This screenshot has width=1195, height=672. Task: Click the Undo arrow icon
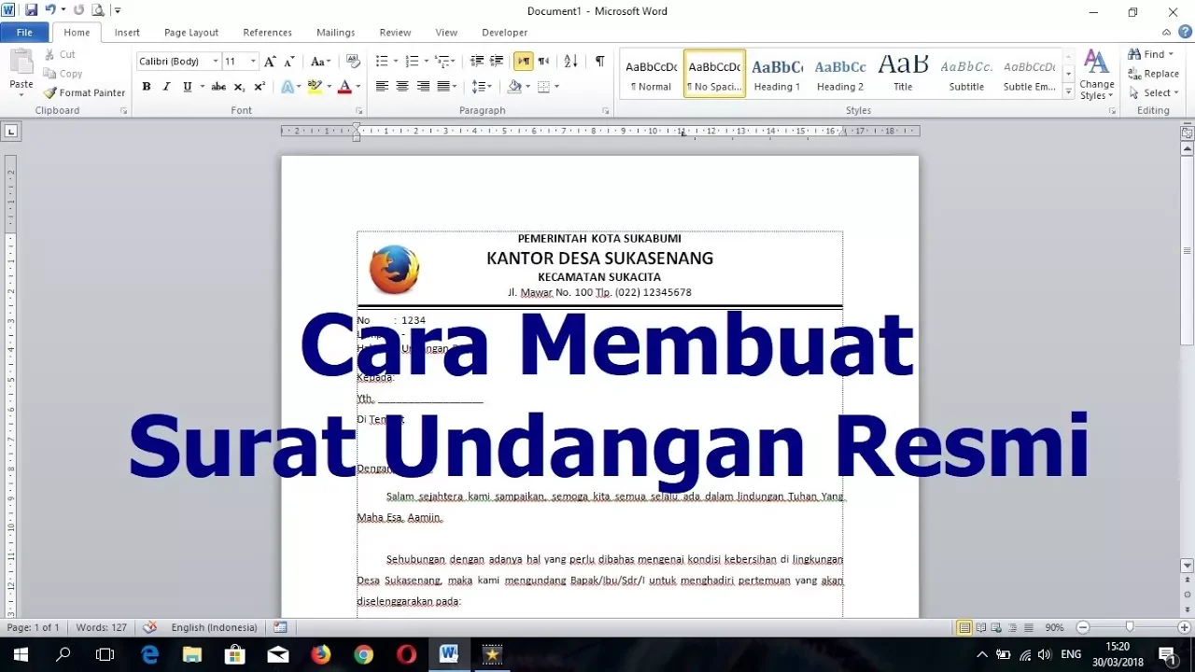(52, 10)
